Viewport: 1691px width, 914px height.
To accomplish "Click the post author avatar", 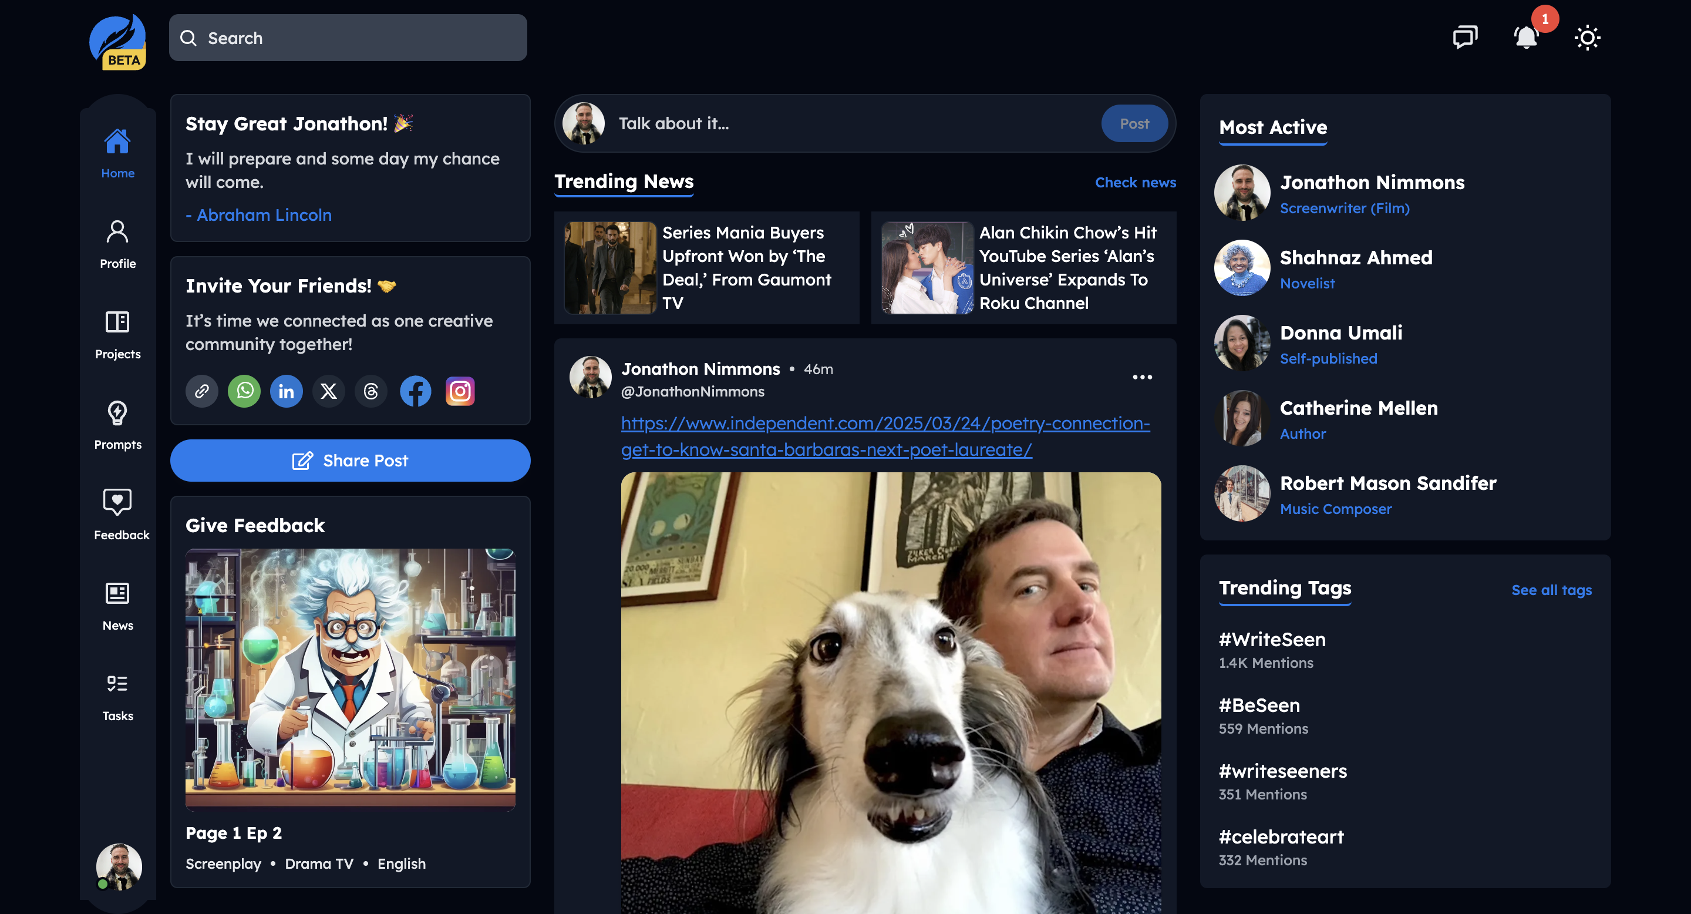I will click(x=590, y=377).
